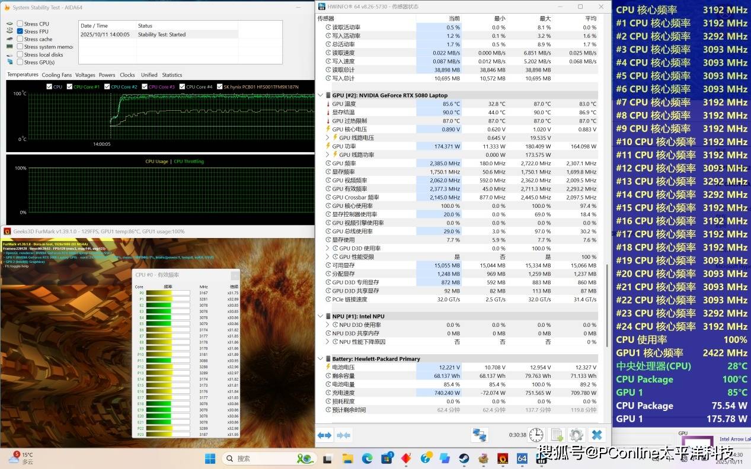Uncheck the Stress FPU checkbox
Viewport: 751px width, 469px height.
pyautogui.click(x=20, y=32)
